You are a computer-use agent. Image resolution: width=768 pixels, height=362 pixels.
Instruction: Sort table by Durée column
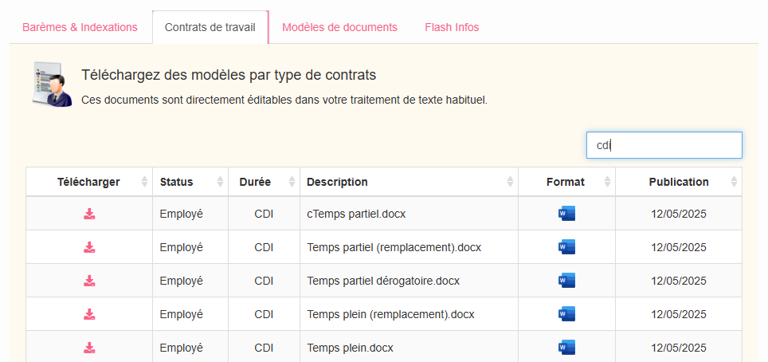pos(255,182)
